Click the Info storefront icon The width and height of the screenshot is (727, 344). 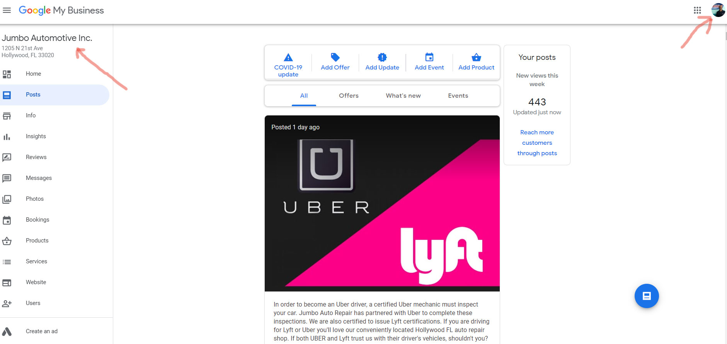[x=7, y=116]
